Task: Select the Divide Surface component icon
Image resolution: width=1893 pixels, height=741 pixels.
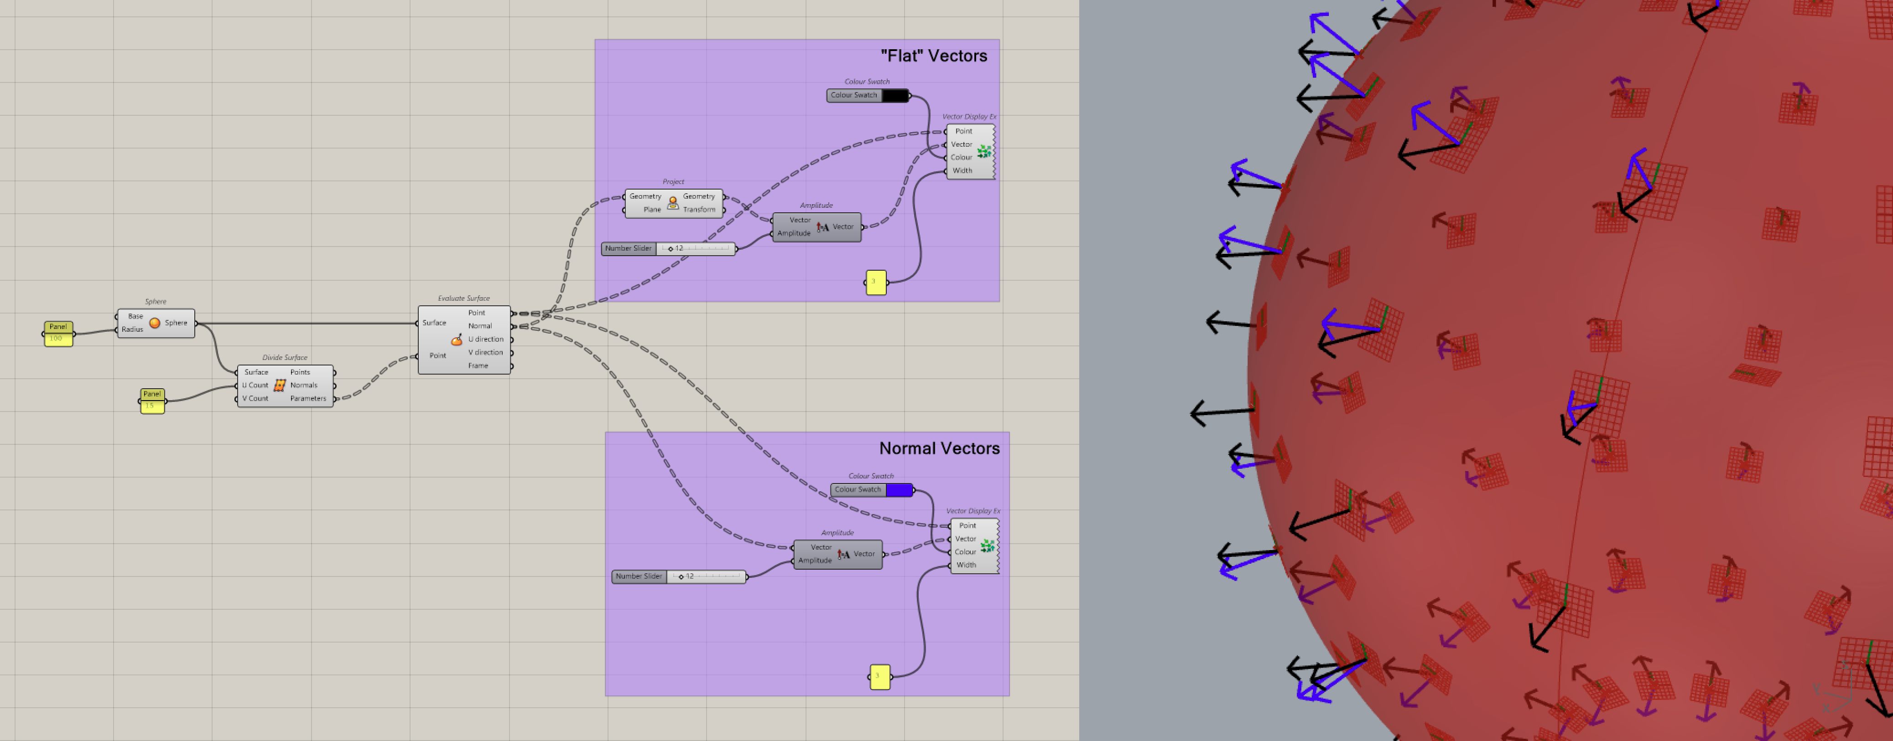Action: (279, 386)
